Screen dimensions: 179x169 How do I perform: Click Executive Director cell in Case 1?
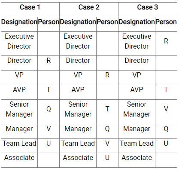point(19,43)
